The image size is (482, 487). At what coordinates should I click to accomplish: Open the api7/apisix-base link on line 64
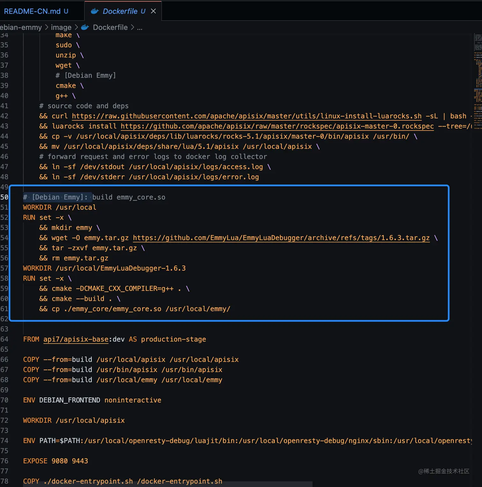(76, 339)
